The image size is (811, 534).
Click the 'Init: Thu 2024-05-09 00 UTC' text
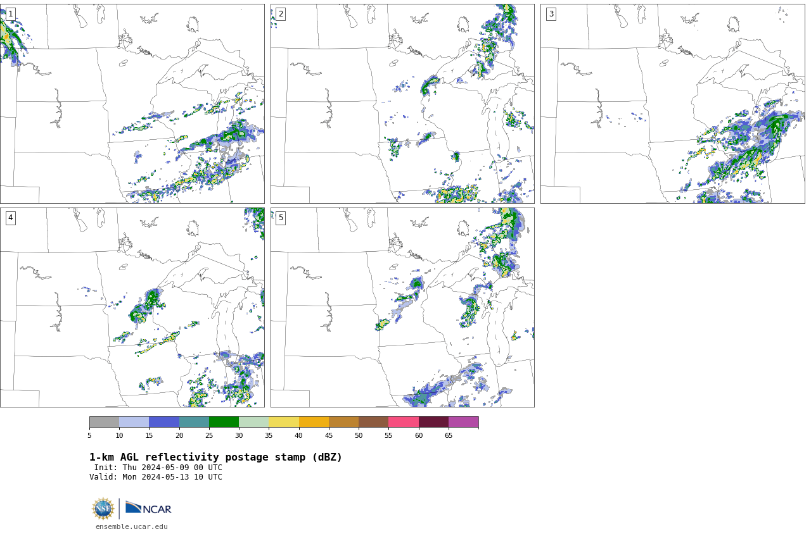pos(158,468)
